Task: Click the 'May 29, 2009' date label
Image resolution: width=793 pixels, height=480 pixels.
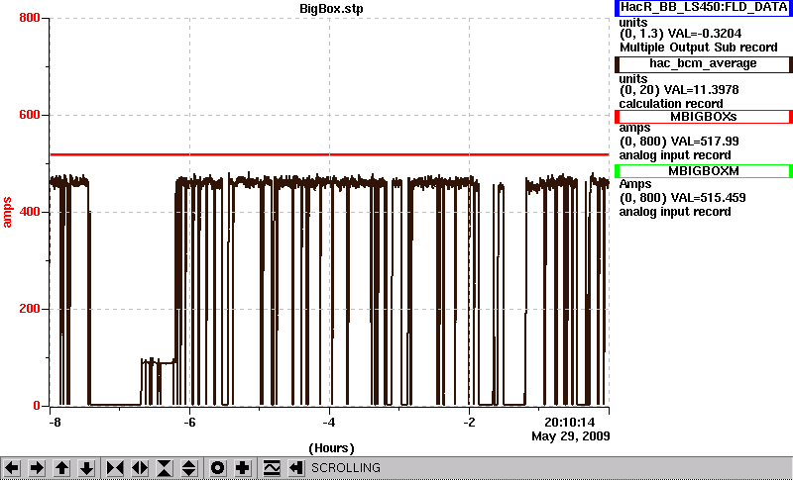Action: coord(571,435)
